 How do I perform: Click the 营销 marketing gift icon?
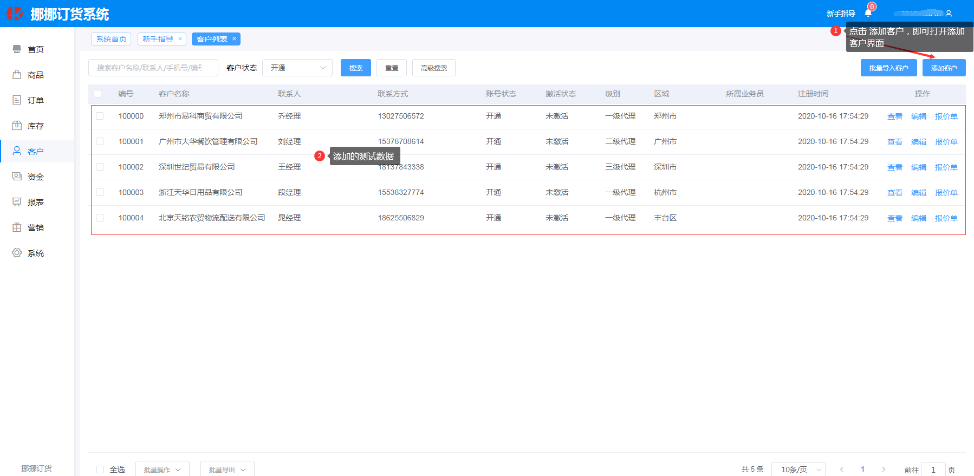click(17, 227)
